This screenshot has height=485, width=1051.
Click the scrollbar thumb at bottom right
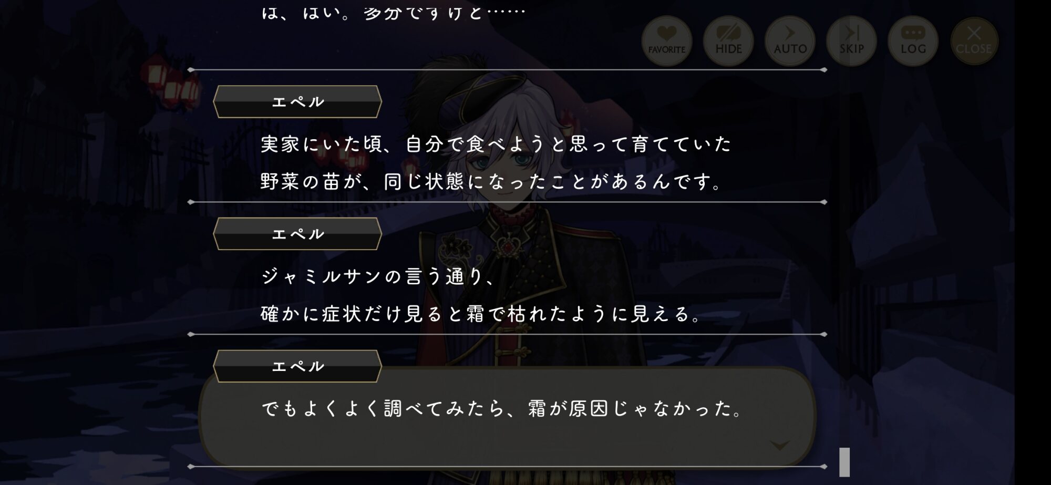click(x=844, y=462)
